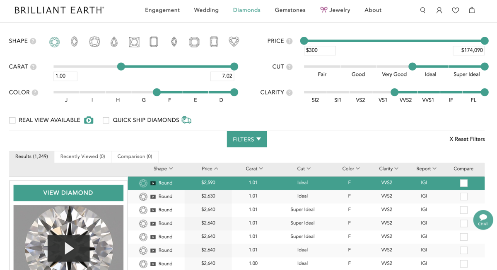Sort by the Clarity column header
Screen dimensions: 497x270
tap(388, 169)
